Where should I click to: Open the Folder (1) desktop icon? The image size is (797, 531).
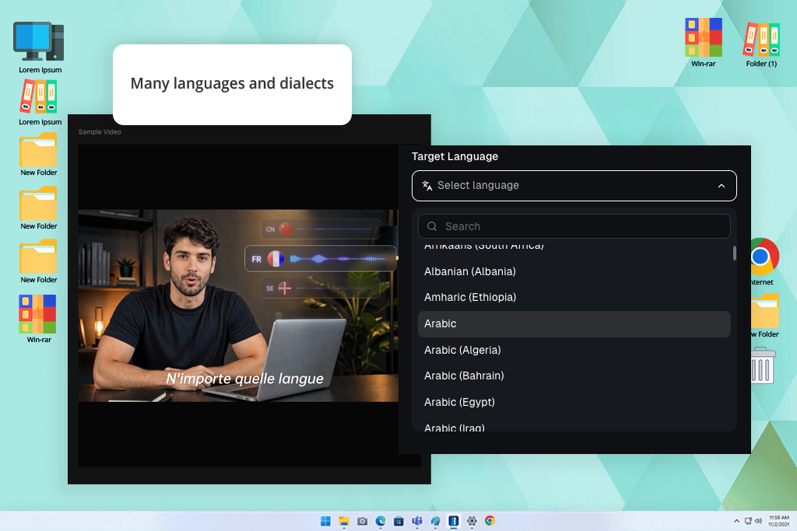761,44
